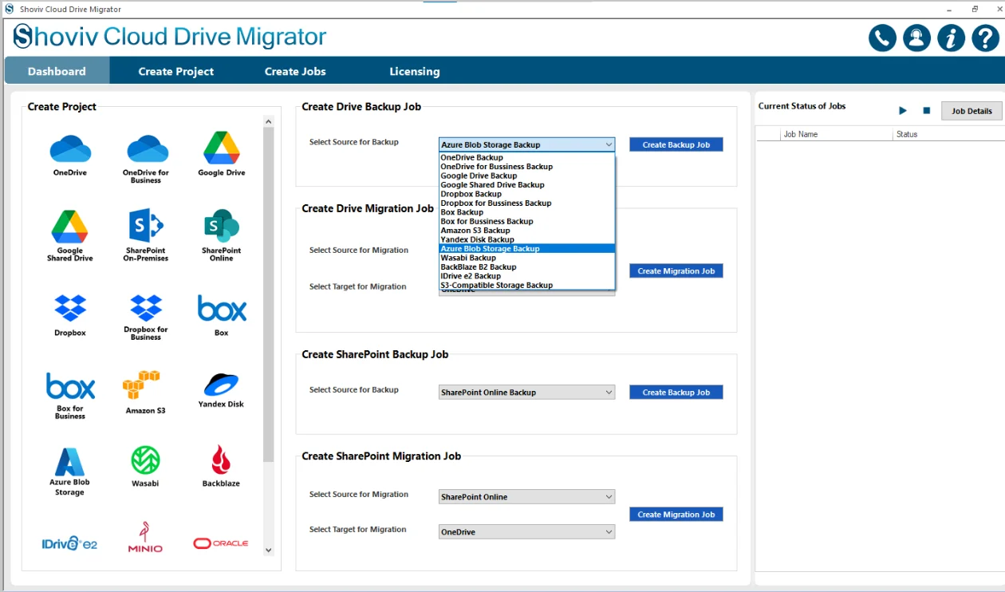Select the SharePoint On-Premises icon
Viewport: 1005px width, 592px height.
point(146,227)
